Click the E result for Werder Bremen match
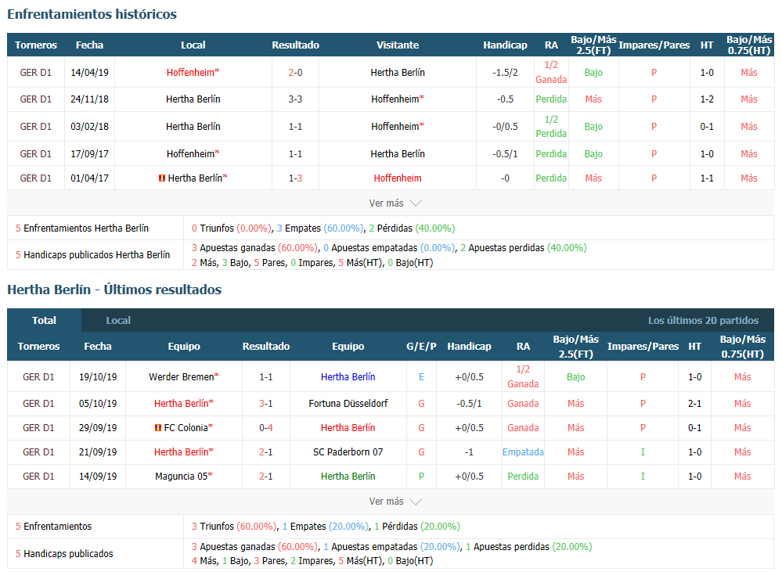Image resolution: width=782 pixels, height=572 pixels. (x=421, y=377)
